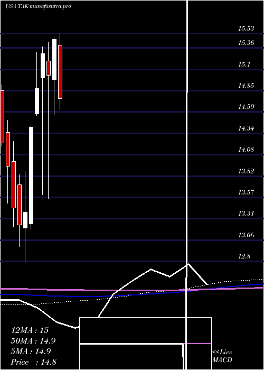Select the 15.1 price axis label

(x=244, y=64)
